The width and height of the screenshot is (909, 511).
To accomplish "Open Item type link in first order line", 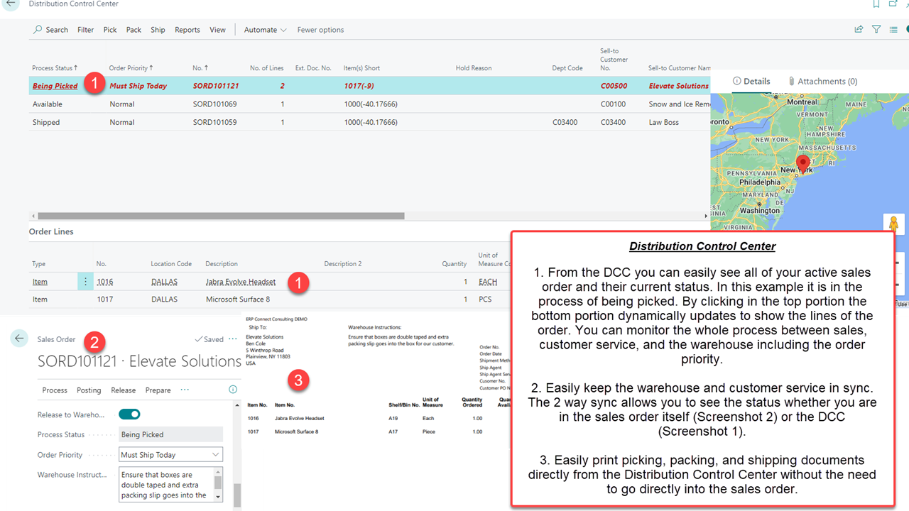I will [40, 282].
